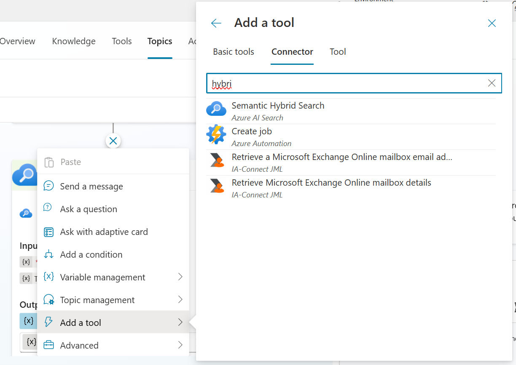Click the Topic management icon

click(x=49, y=300)
